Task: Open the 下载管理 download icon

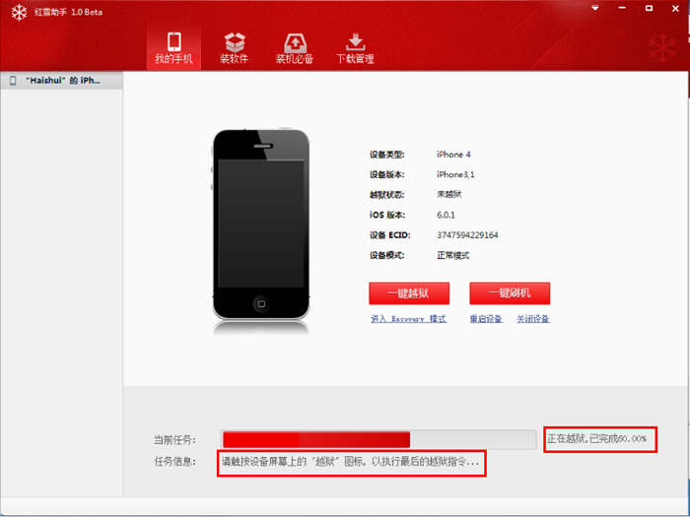Action: (x=355, y=41)
